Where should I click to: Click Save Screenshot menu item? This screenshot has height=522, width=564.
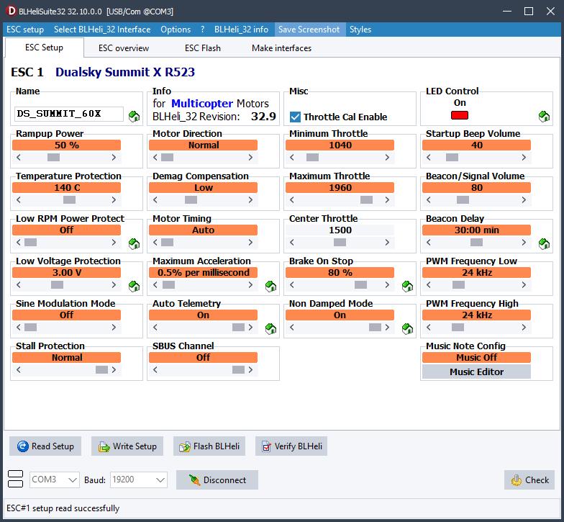tap(309, 29)
